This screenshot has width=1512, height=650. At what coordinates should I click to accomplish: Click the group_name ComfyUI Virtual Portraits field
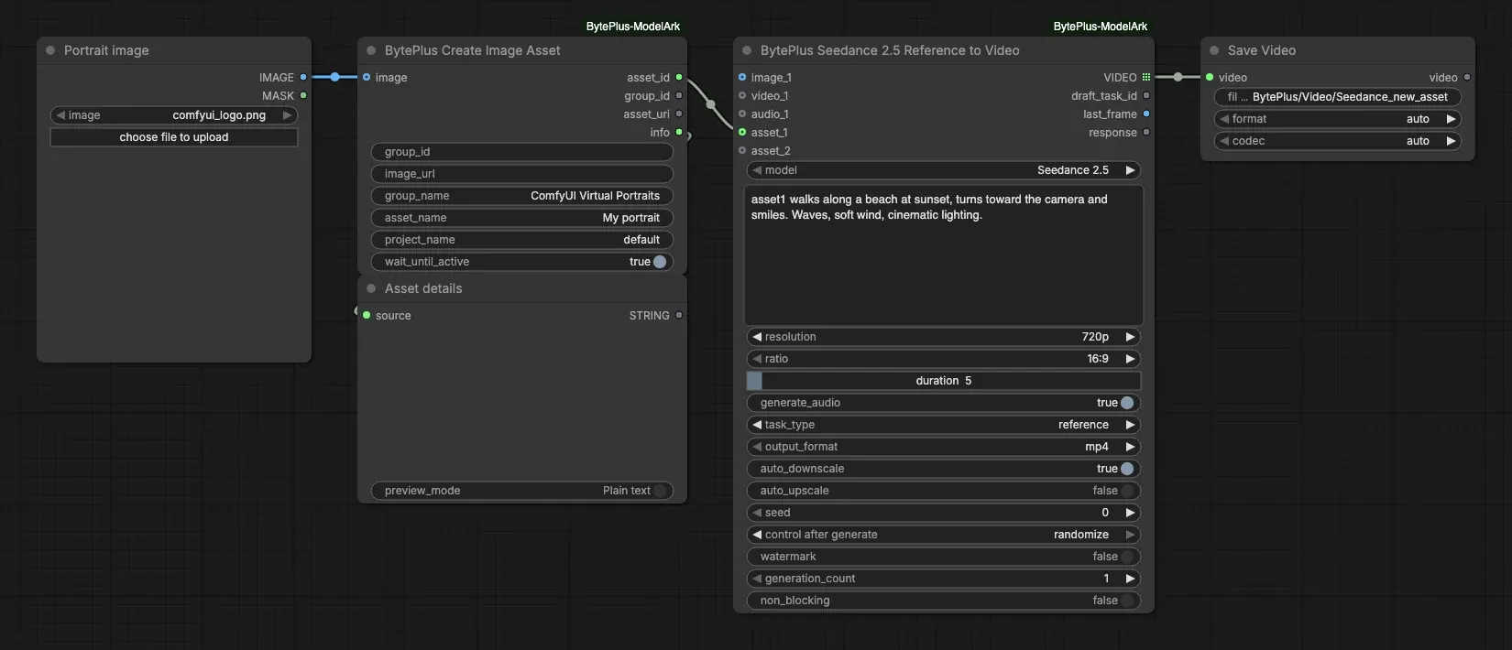tap(522, 196)
